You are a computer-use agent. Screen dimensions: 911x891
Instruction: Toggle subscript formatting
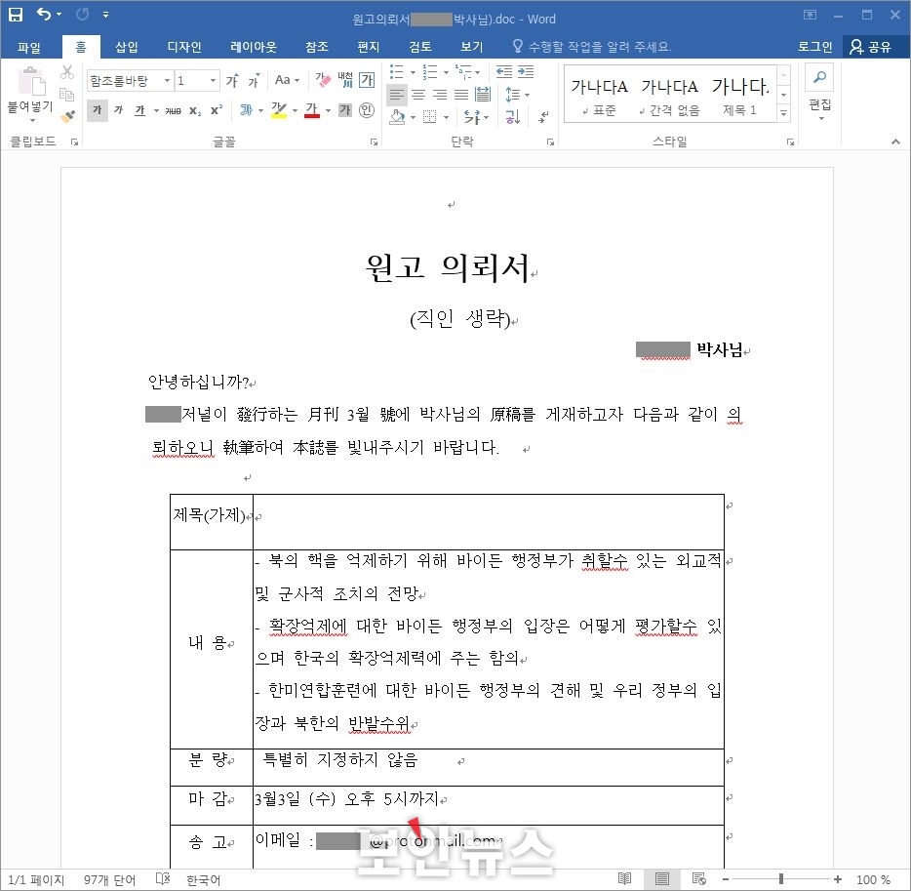195,110
